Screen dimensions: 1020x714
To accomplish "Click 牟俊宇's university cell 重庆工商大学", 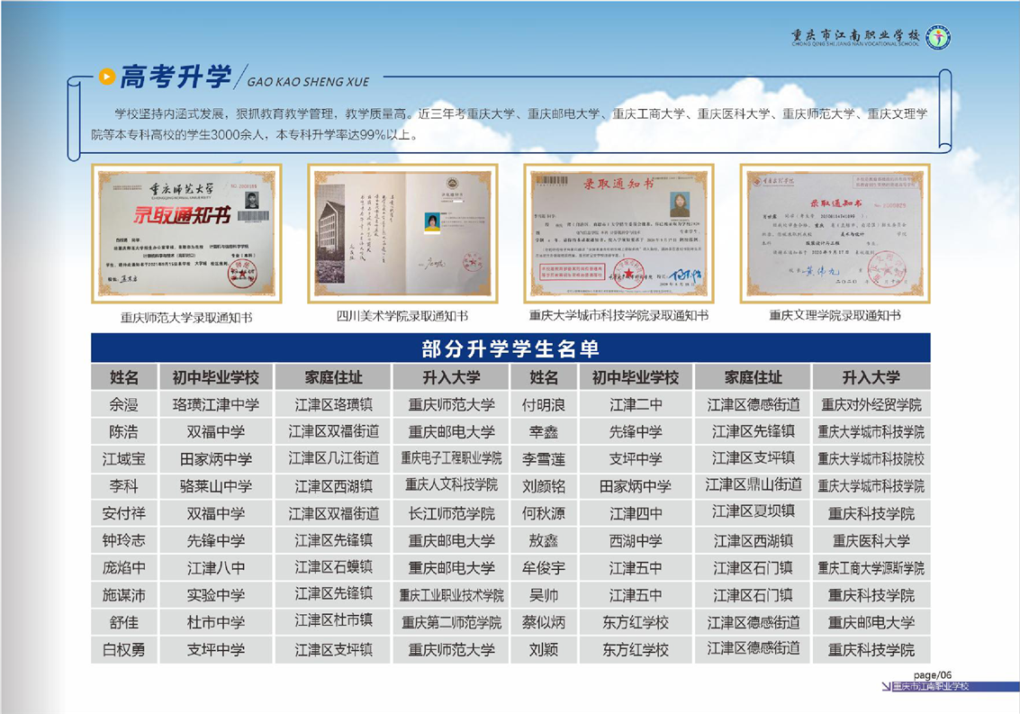I will [x=871, y=568].
